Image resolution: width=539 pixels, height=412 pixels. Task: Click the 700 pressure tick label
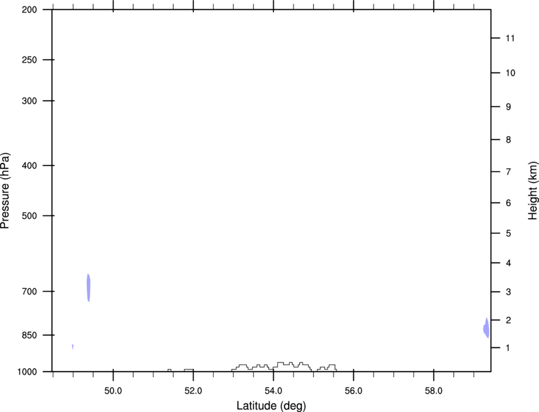[29, 292]
